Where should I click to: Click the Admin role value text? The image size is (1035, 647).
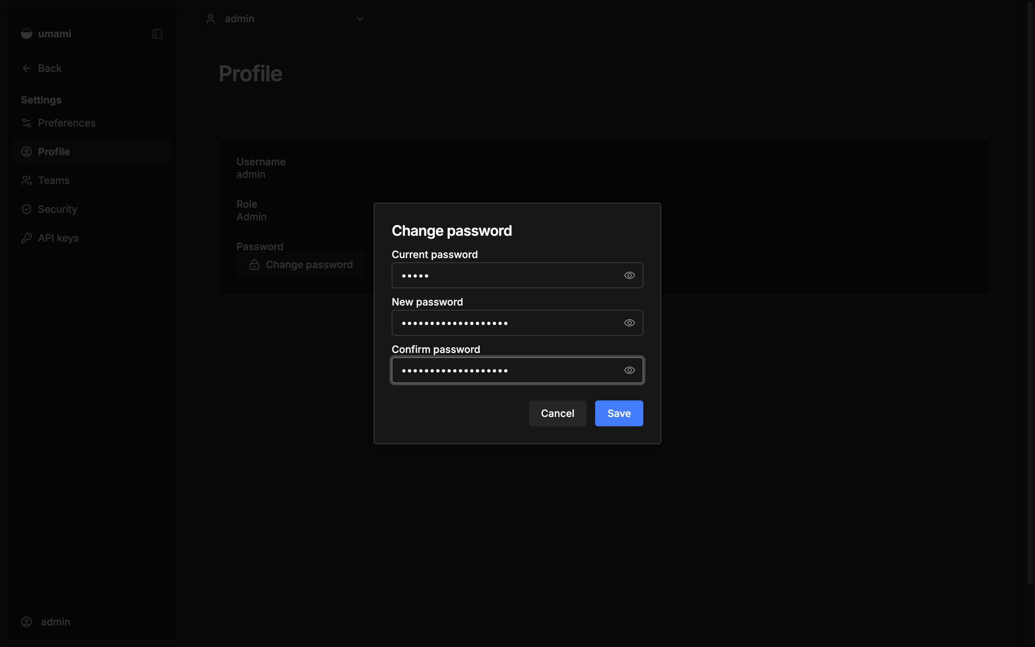tap(252, 217)
